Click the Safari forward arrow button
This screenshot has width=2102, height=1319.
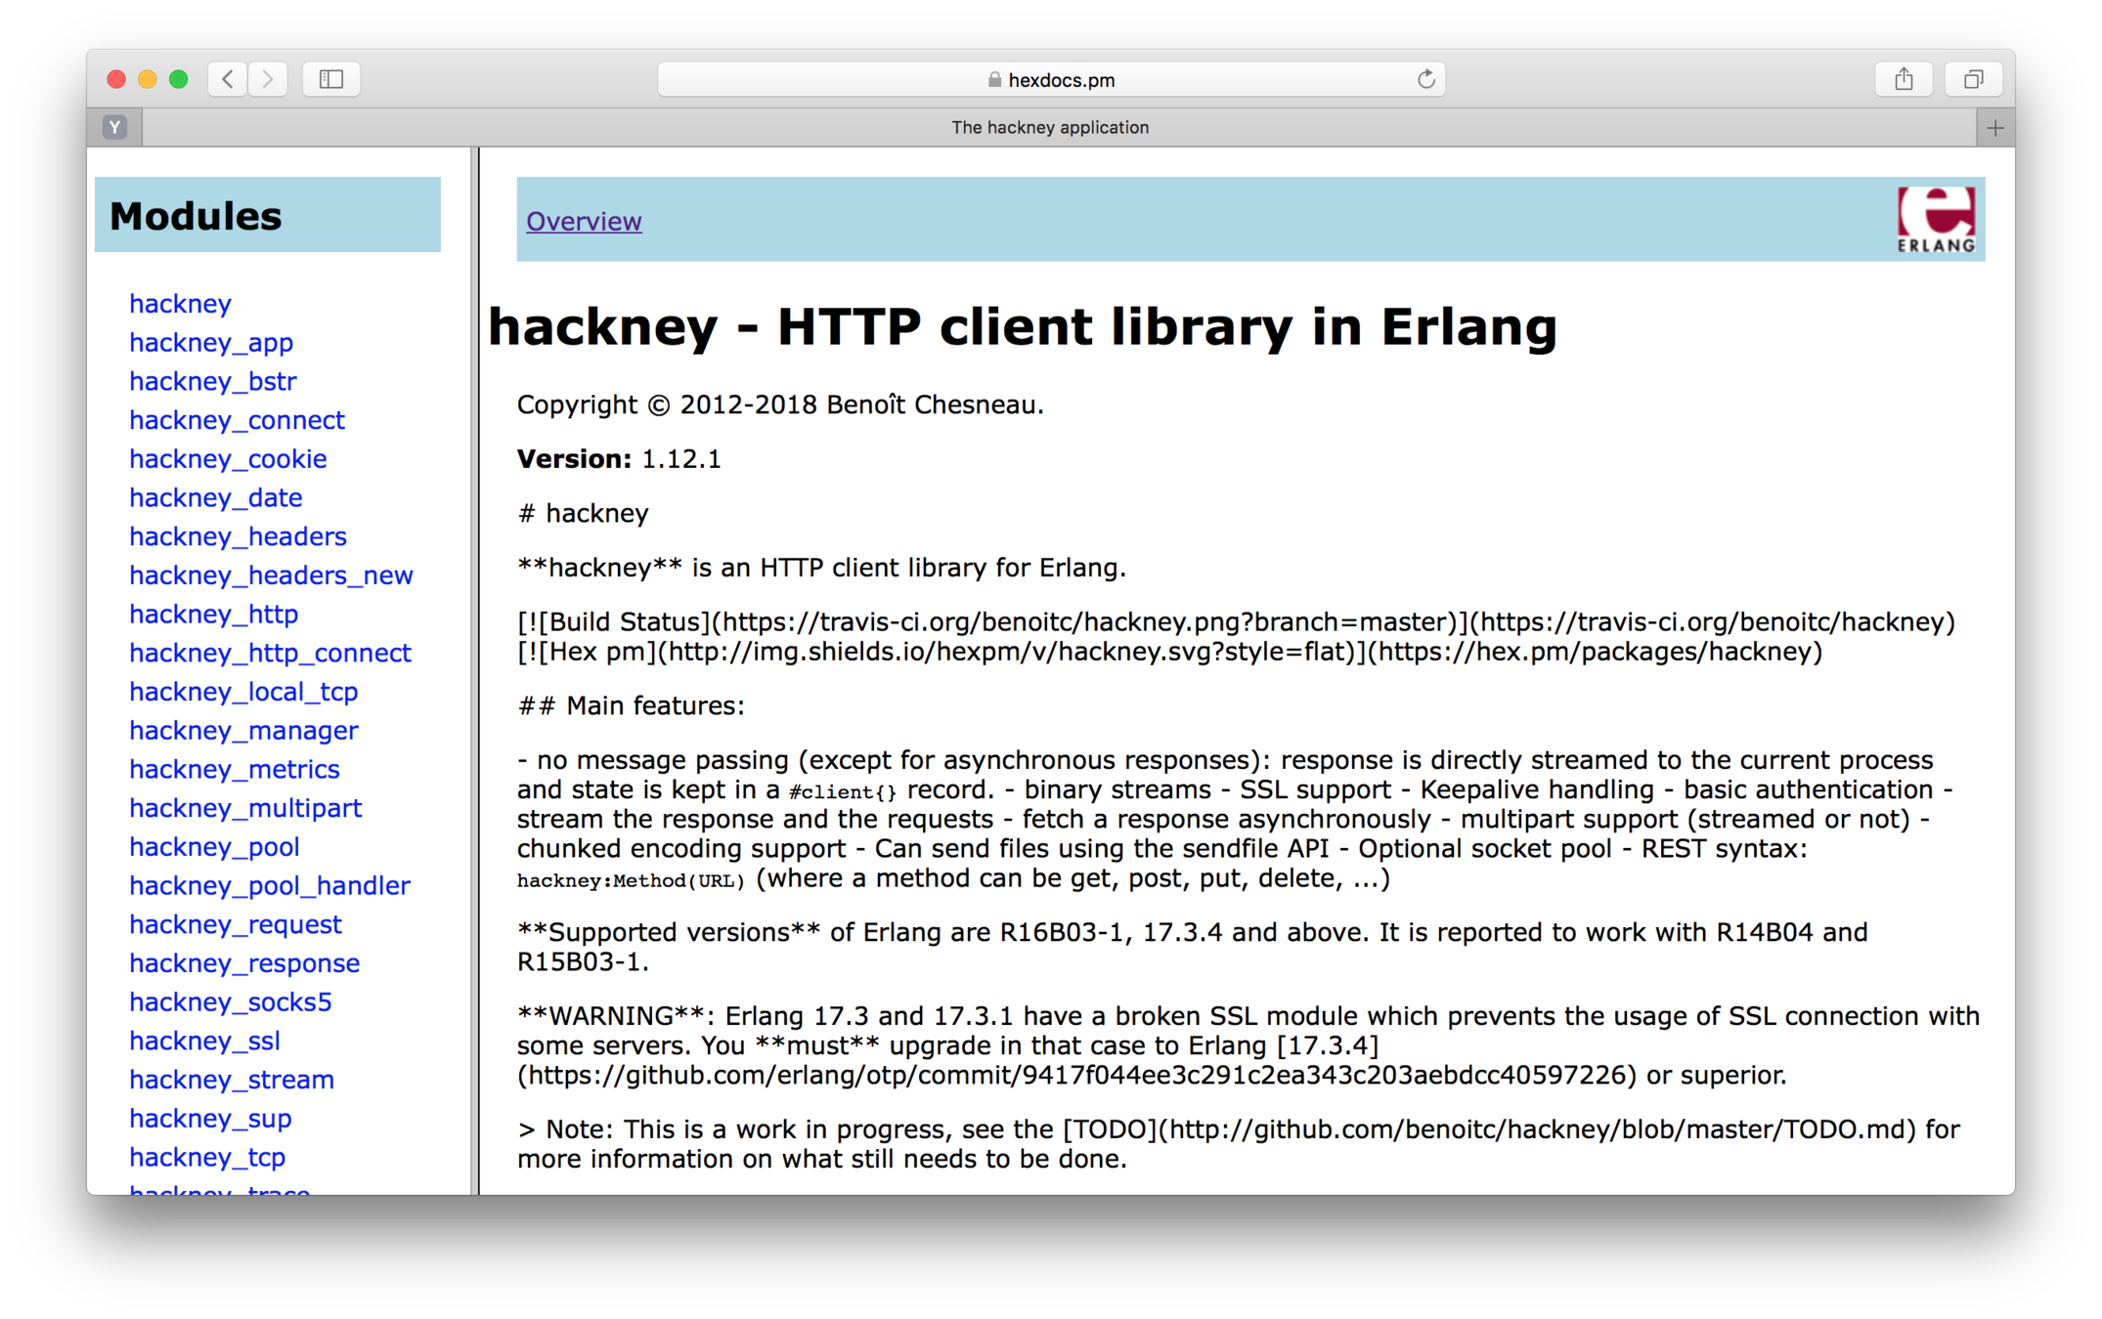click(x=268, y=79)
